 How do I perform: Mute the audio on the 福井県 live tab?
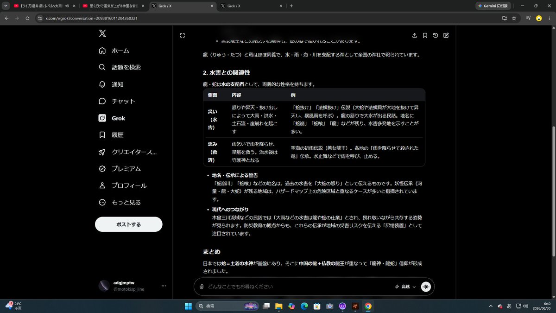point(67,6)
